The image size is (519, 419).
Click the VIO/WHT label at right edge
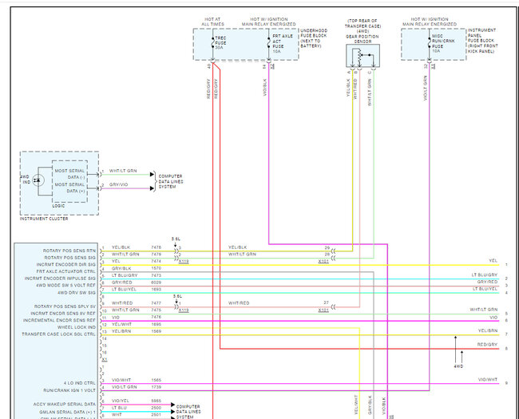[x=488, y=380]
